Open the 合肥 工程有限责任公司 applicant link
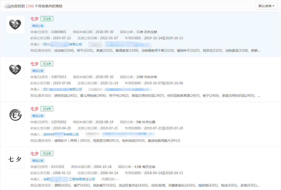Viewport: 281px width, 190px height. coord(69,179)
